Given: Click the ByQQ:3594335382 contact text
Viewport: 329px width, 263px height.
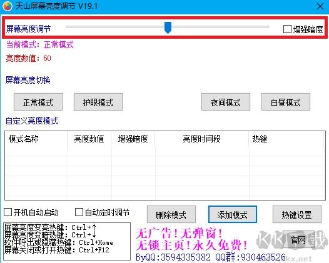Looking at the screenshot, I should (x=173, y=257).
